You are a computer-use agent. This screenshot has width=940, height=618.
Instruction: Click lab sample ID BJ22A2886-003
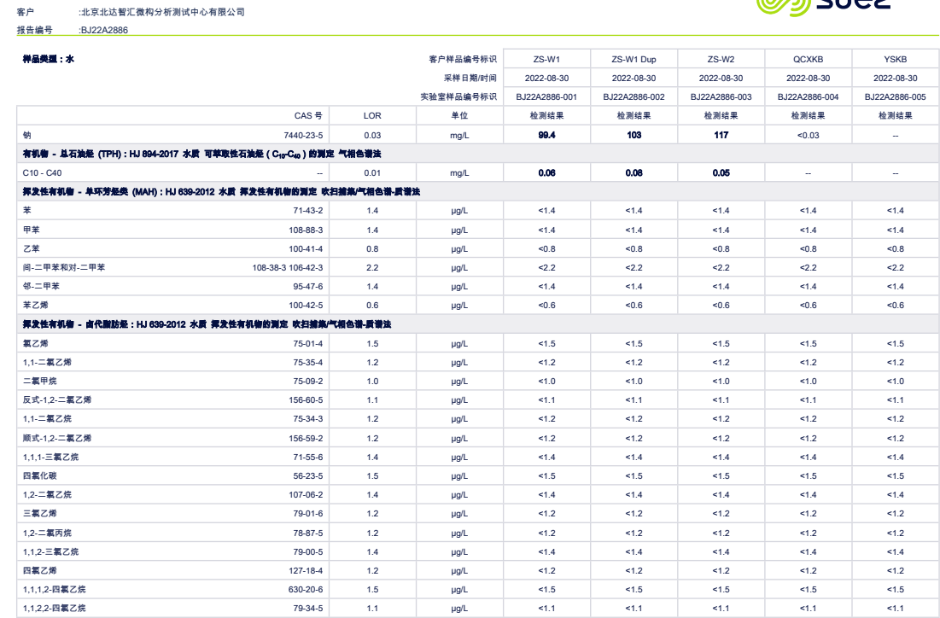coord(721,96)
